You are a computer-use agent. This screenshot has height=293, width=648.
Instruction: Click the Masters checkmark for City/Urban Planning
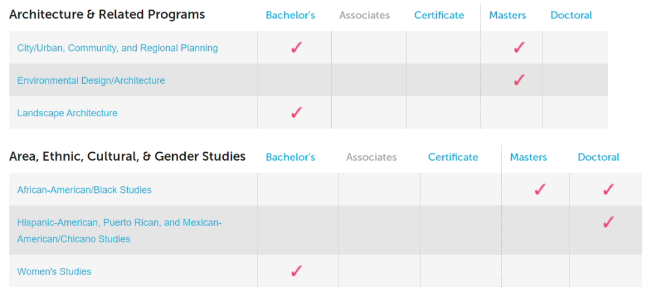click(x=519, y=47)
